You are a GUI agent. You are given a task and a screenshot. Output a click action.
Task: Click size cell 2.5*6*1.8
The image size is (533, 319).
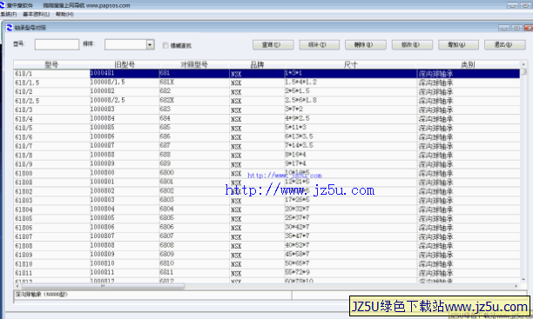coord(350,101)
